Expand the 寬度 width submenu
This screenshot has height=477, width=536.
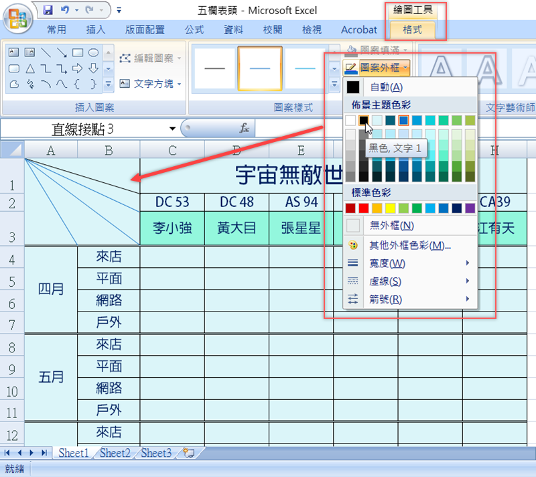409,263
